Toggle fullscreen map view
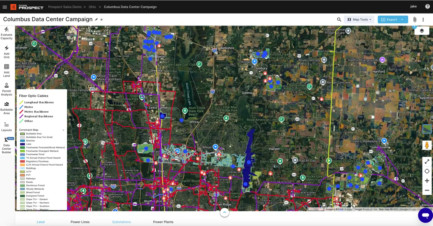This screenshot has width=433, height=226. pyautogui.click(x=427, y=161)
